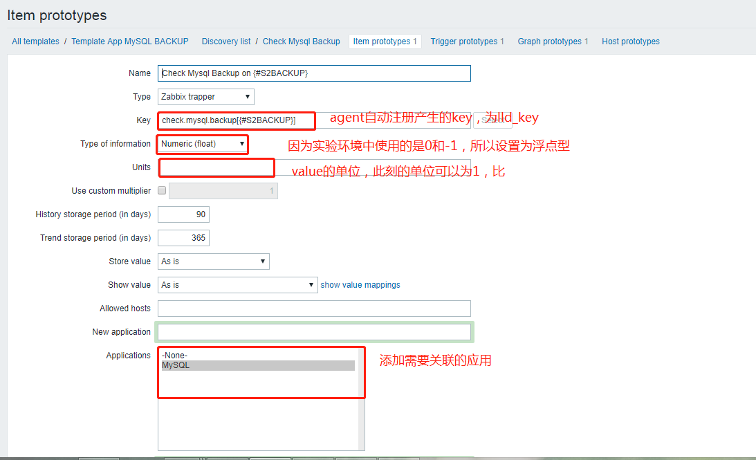Click the New application input field

tap(314, 332)
